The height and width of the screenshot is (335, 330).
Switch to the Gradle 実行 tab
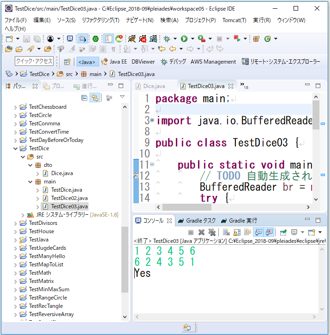tap(239, 221)
